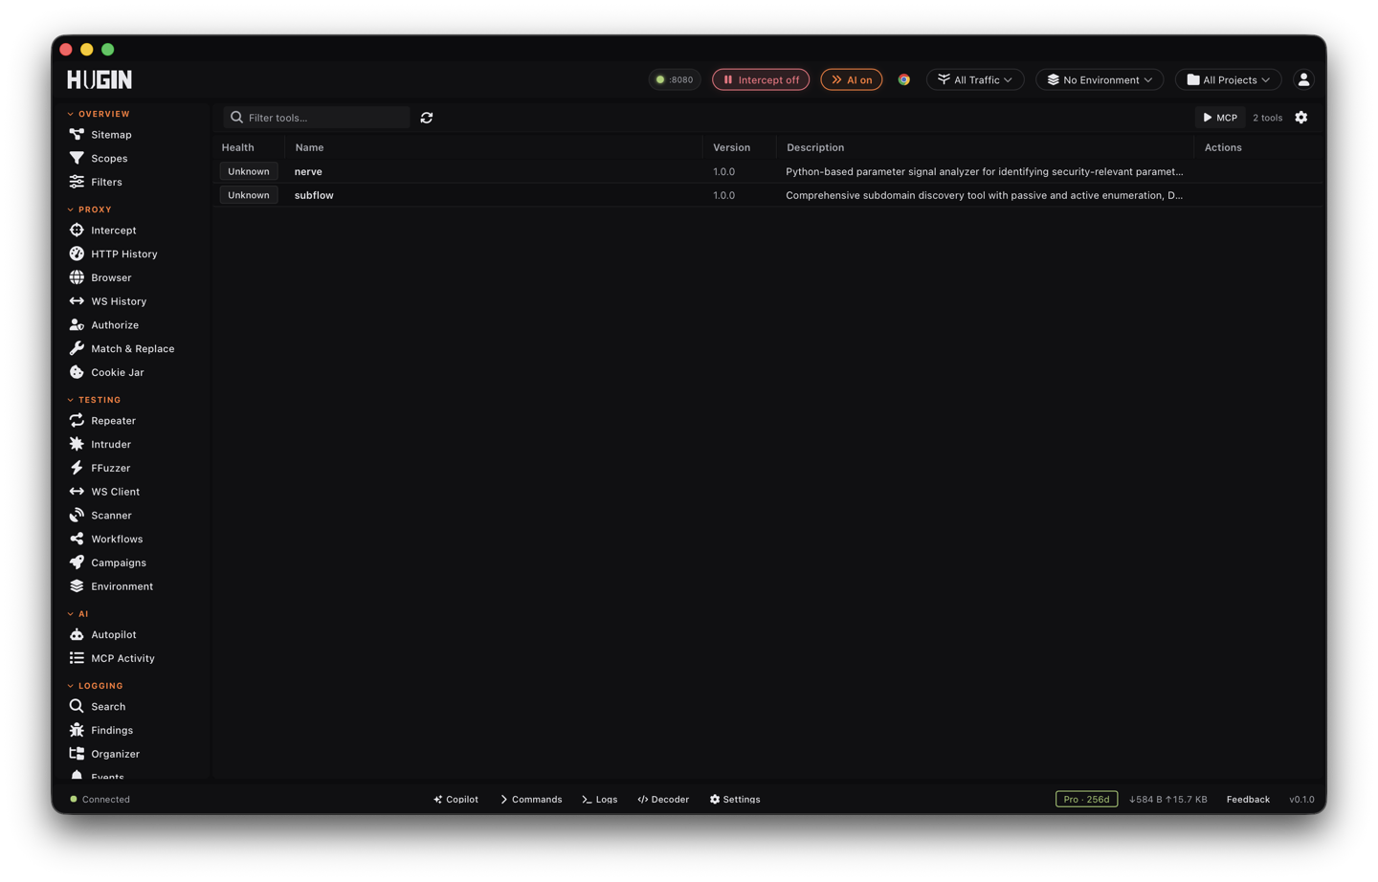
Task: Collapse the PROXY sidebar section
Action: [90, 209]
